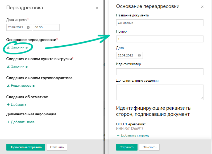Close the Переадресовка panel

coord(97,8)
